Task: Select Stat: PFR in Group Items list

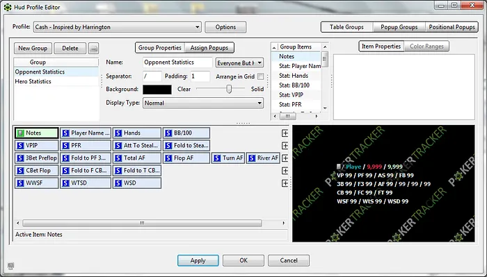Action: 296,104
